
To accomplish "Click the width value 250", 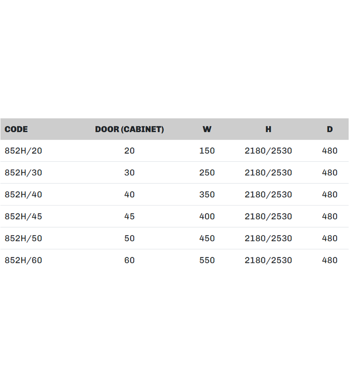I will 207,173.
